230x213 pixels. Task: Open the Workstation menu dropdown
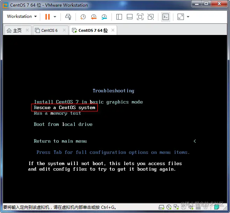pyautogui.click(x=22, y=16)
